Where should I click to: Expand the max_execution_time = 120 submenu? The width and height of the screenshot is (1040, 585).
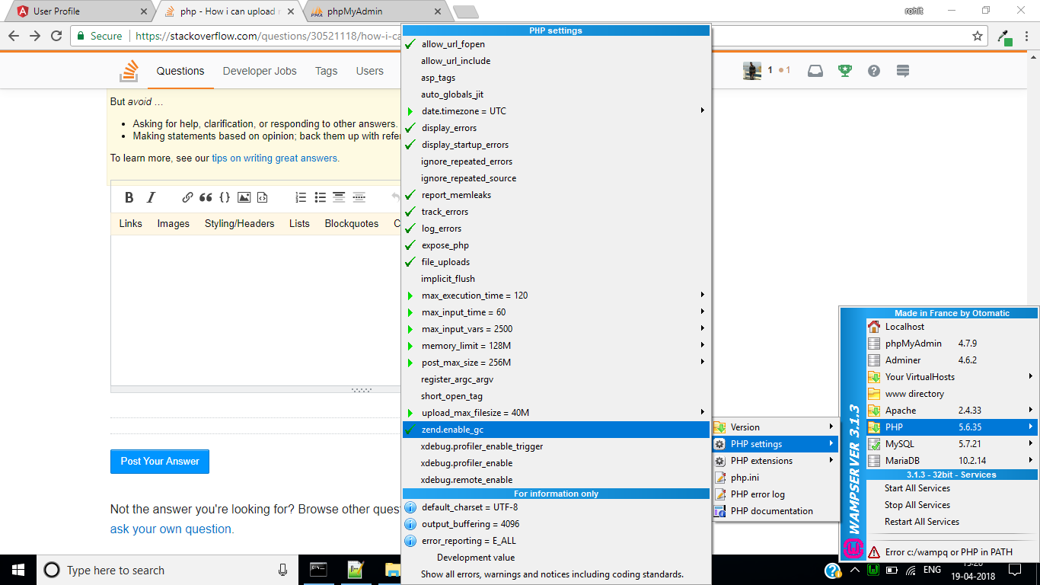tap(556, 296)
